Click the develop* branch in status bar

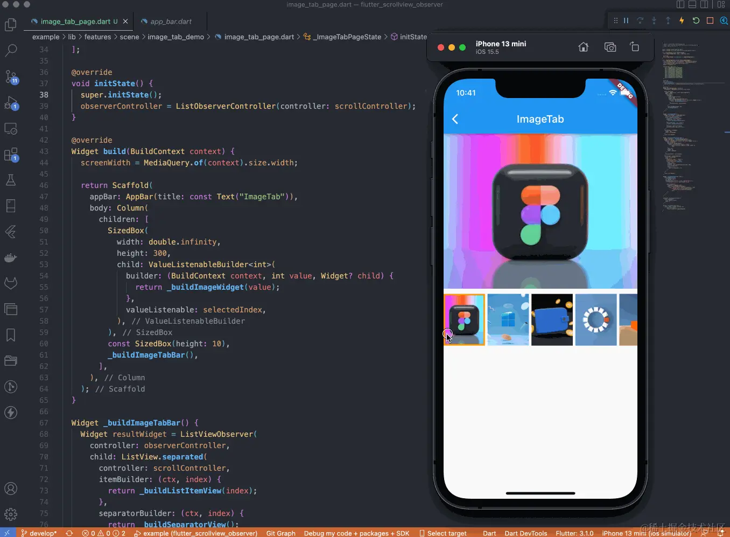[39, 533]
